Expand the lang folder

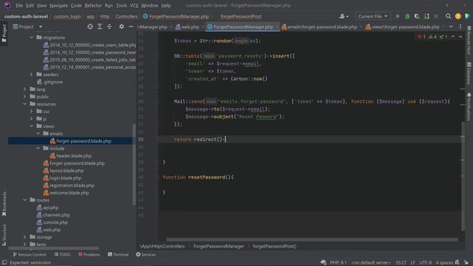(x=24, y=89)
